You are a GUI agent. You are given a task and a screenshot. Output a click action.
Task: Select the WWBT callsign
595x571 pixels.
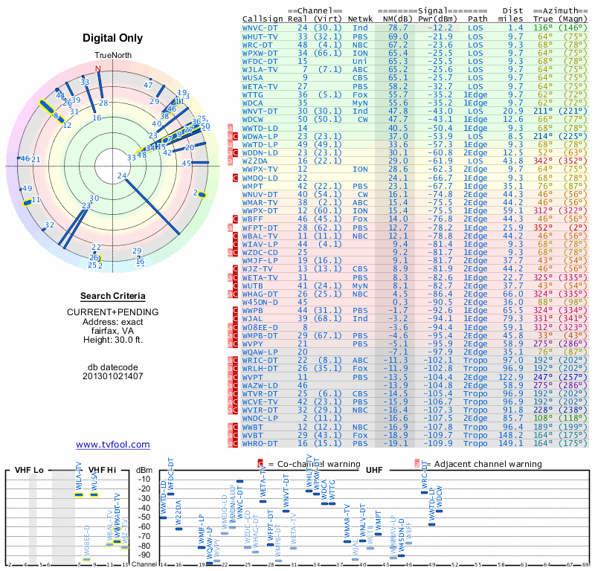click(x=252, y=428)
